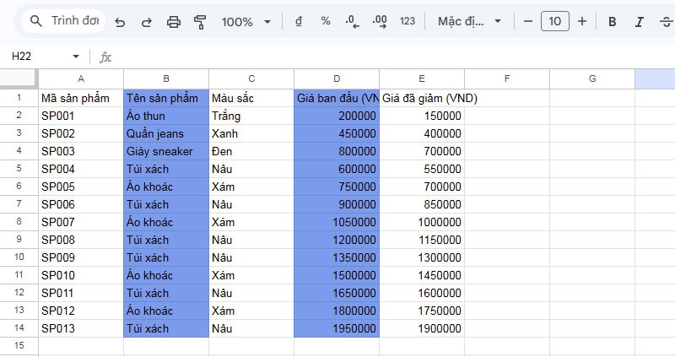Screen dimensions: 675x357
Task: Format as currency (đ)
Action: click(x=299, y=21)
